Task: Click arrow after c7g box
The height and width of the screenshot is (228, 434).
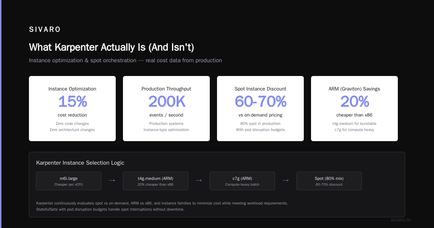Action: [x=286, y=180]
